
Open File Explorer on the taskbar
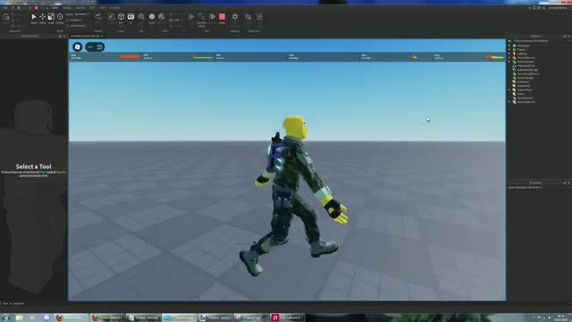[x=20, y=318]
